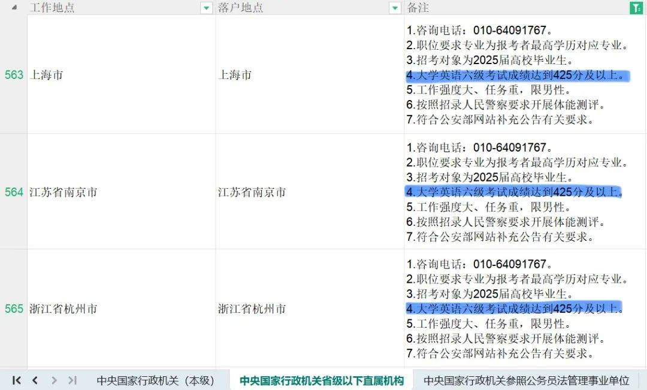Select row header 563
Screen dimensions: 647x390
tap(14, 75)
